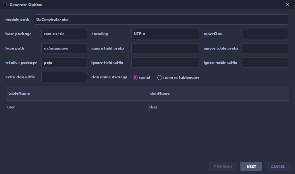Click the disabled PREVIOUS button

click(223, 167)
